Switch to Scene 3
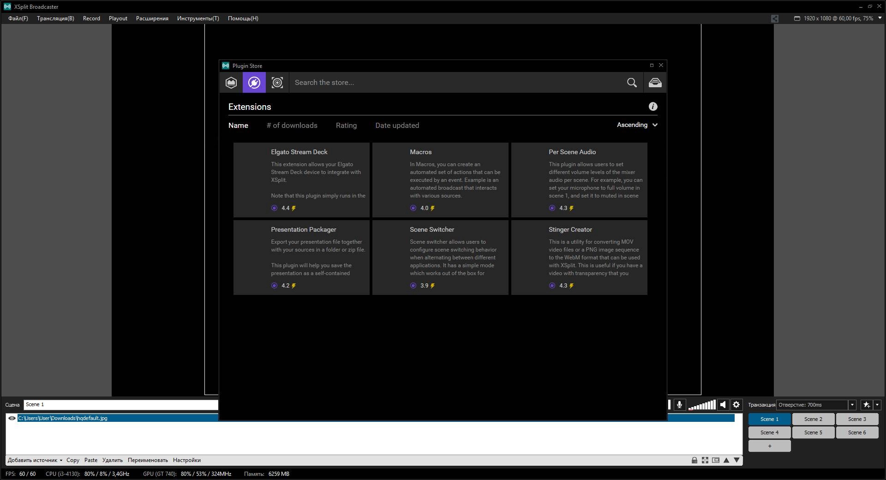 tap(857, 419)
